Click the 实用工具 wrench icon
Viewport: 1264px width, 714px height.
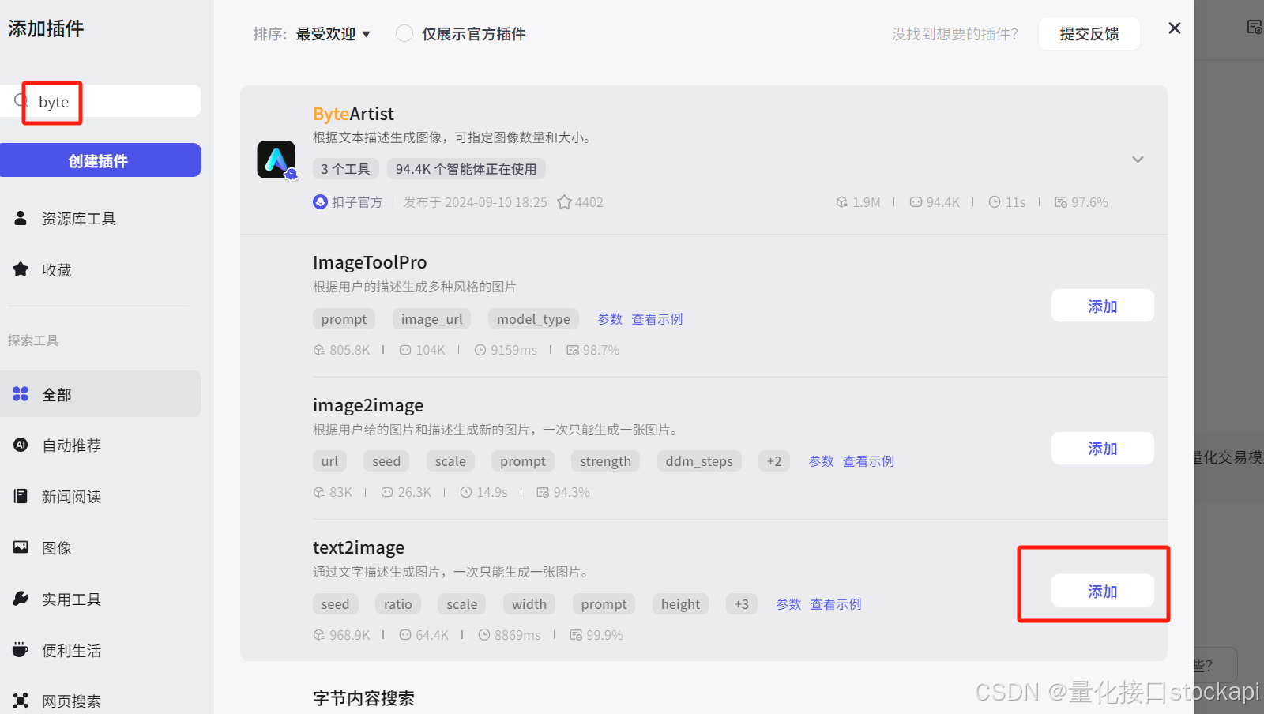click(x=21, y=599)
